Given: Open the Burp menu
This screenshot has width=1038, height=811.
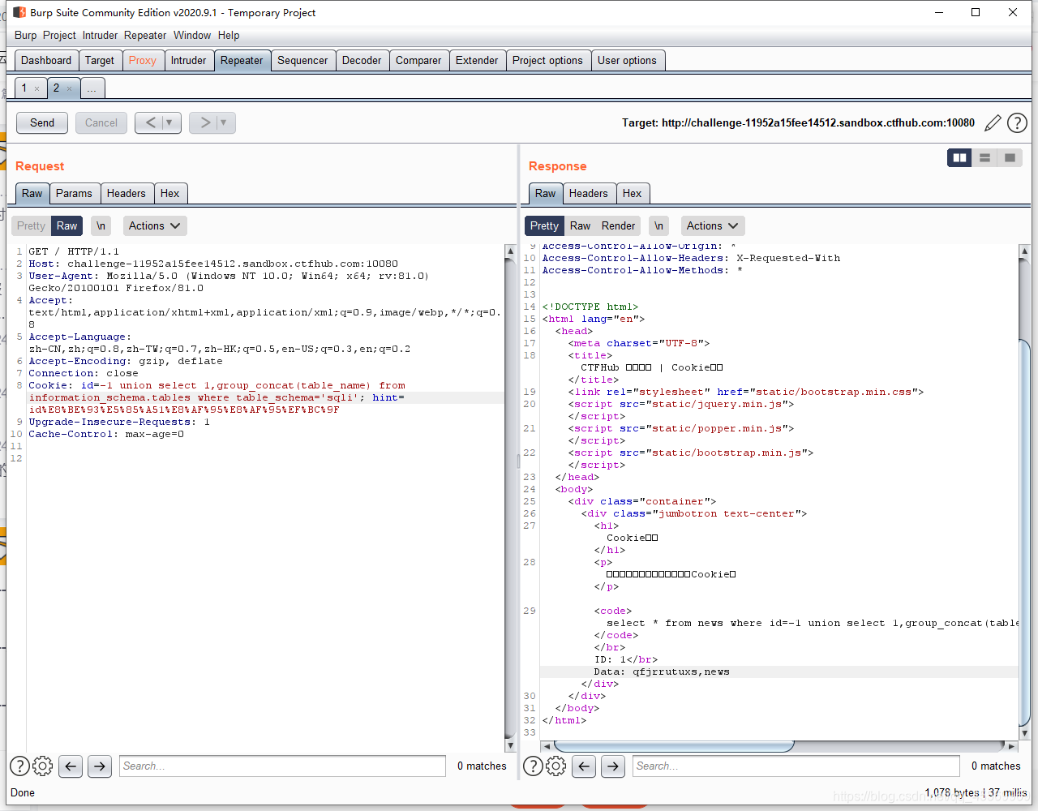Looking at the screenshot, I should 25,35.
